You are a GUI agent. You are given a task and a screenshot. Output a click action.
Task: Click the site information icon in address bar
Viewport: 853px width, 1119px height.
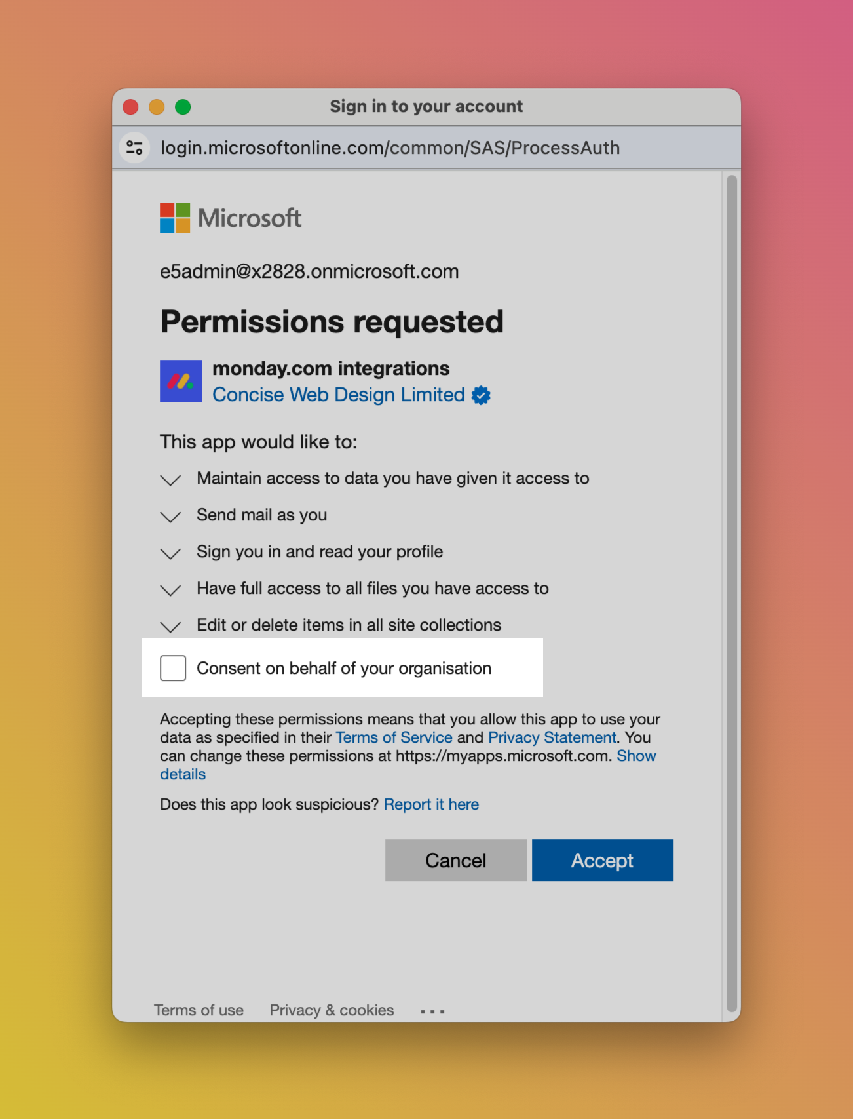135,147
